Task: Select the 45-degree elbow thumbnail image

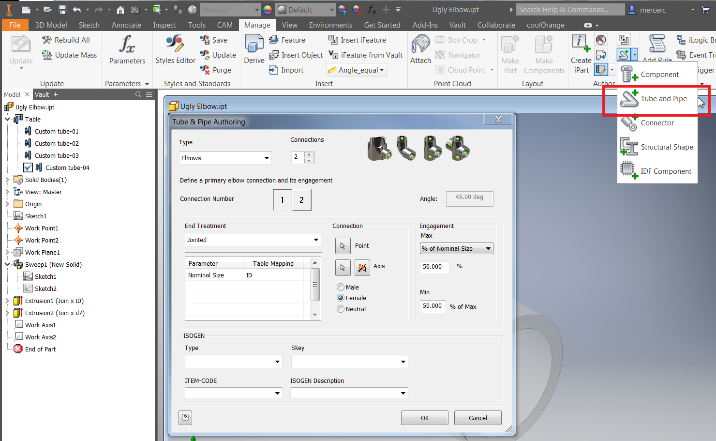Action: 406,148
